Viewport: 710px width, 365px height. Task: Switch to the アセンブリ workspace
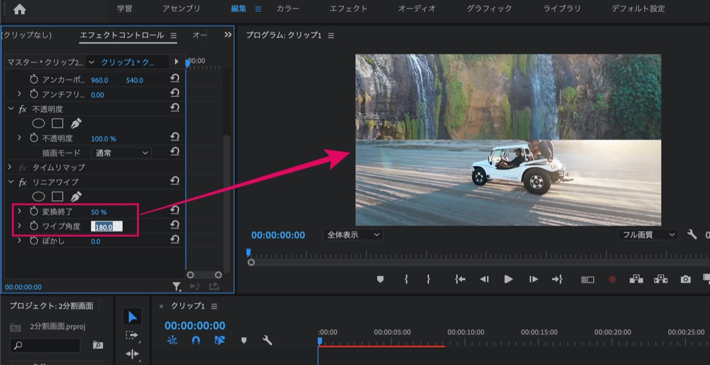[182, 9]
